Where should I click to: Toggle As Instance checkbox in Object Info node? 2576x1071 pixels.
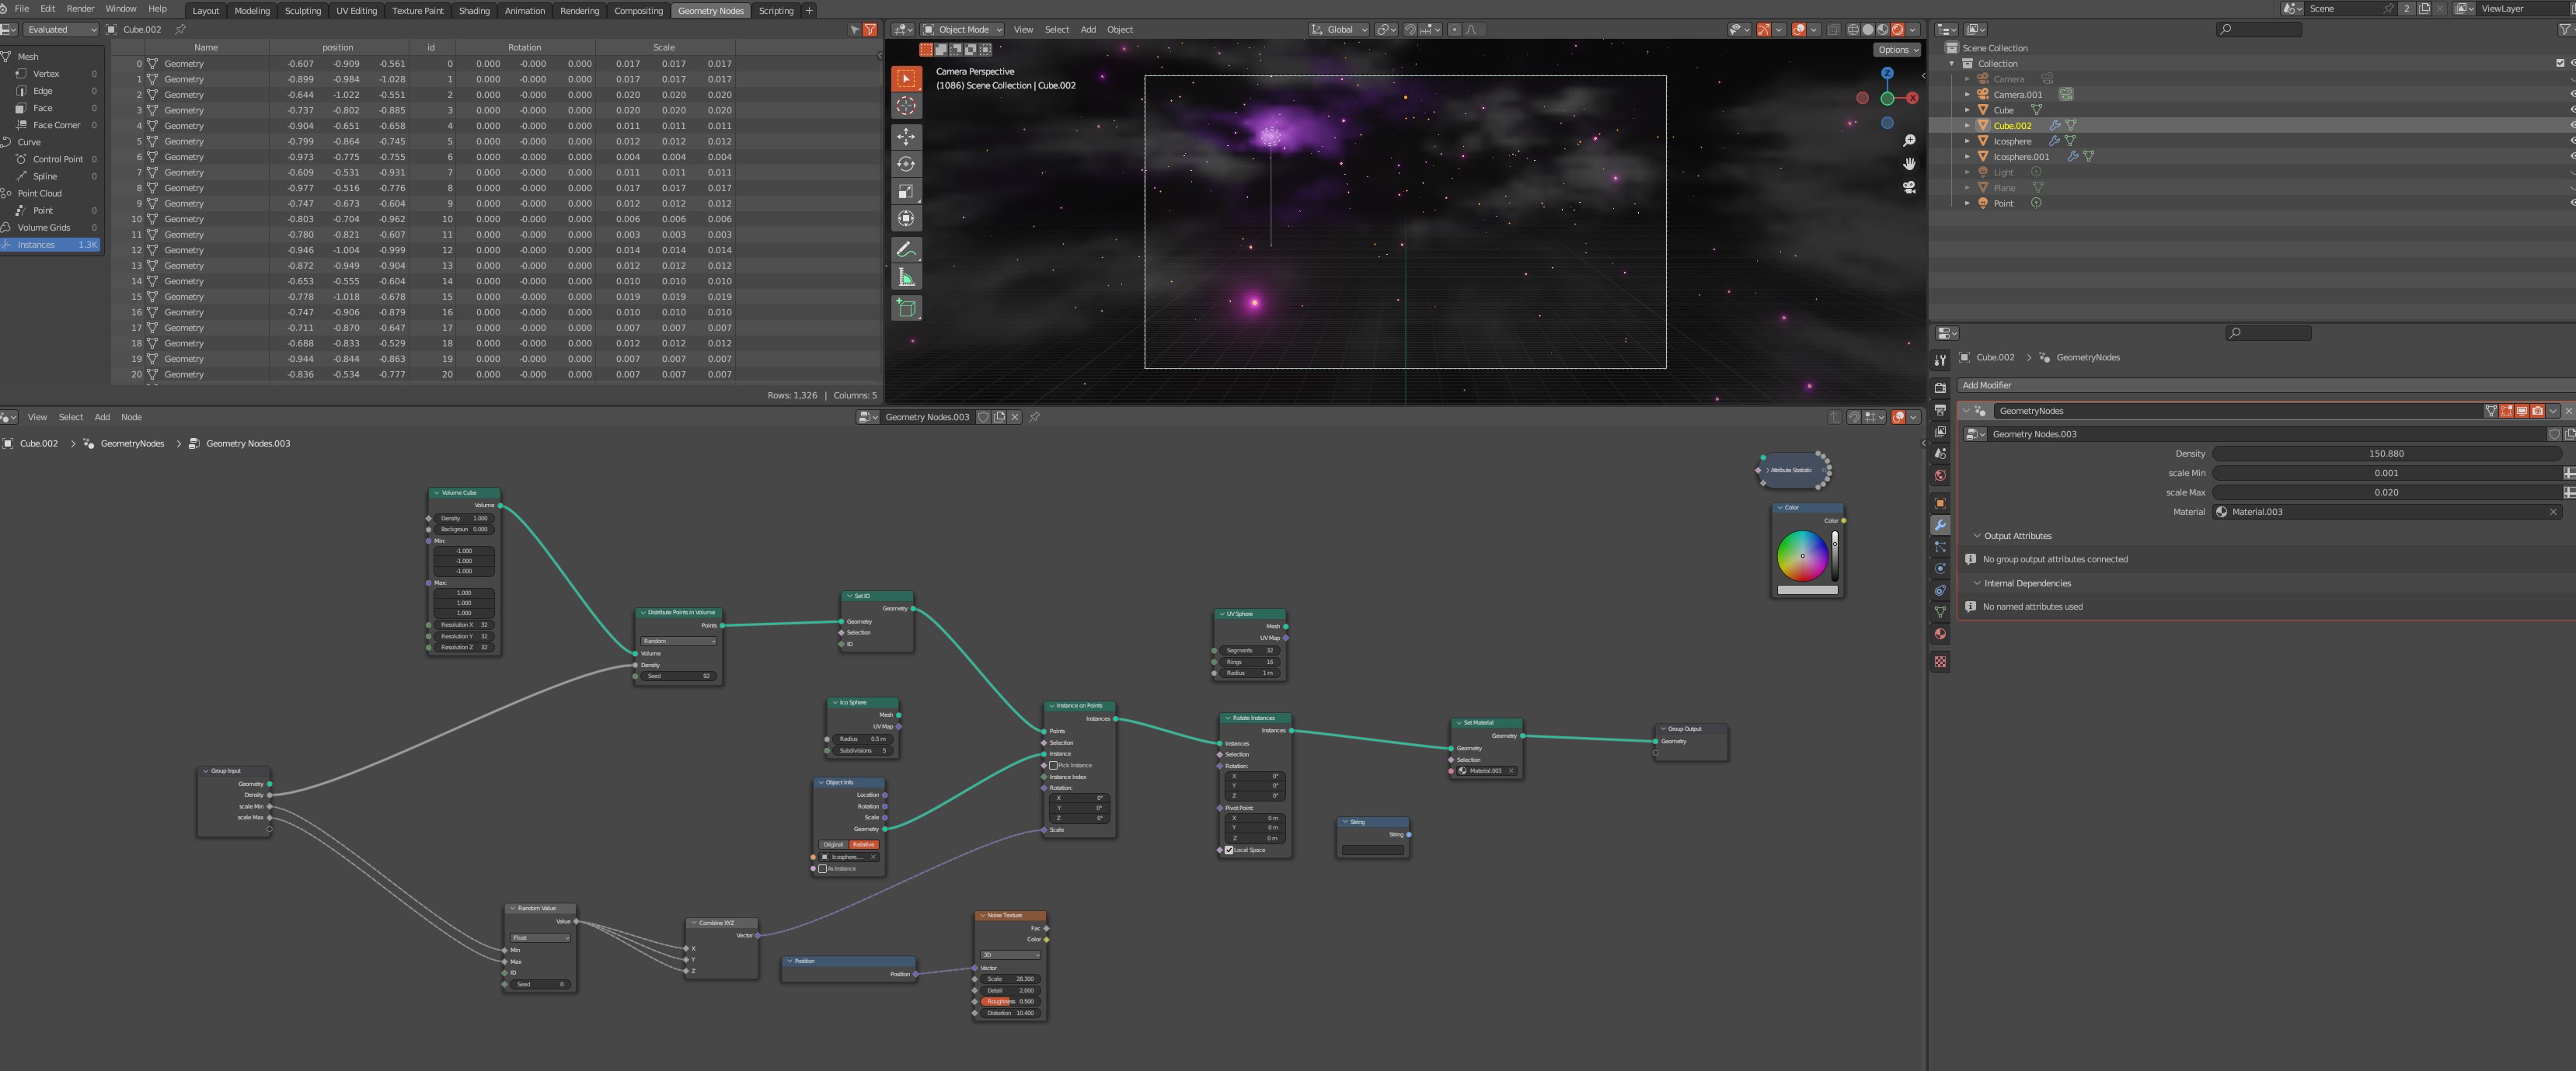point(823,868)
